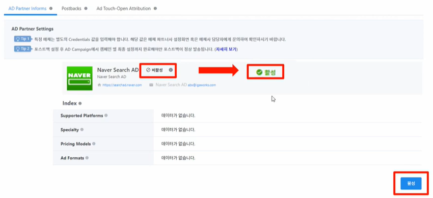The height and width of the screenshot is (198, 433).
Task: Select the AD Partner Informs tab
Action: click(x=28, y=9)
